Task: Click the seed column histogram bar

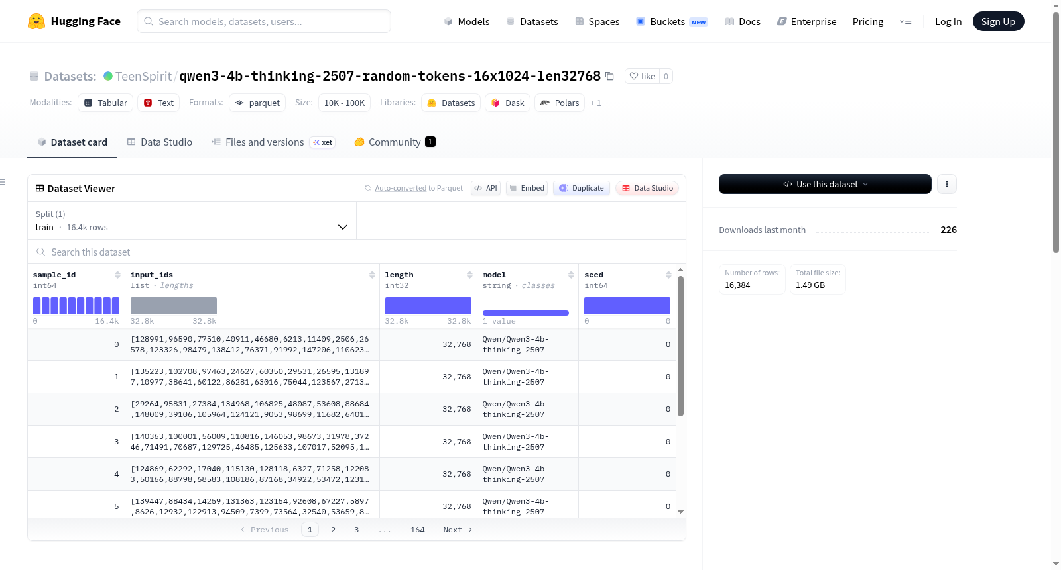Action: 627,306
